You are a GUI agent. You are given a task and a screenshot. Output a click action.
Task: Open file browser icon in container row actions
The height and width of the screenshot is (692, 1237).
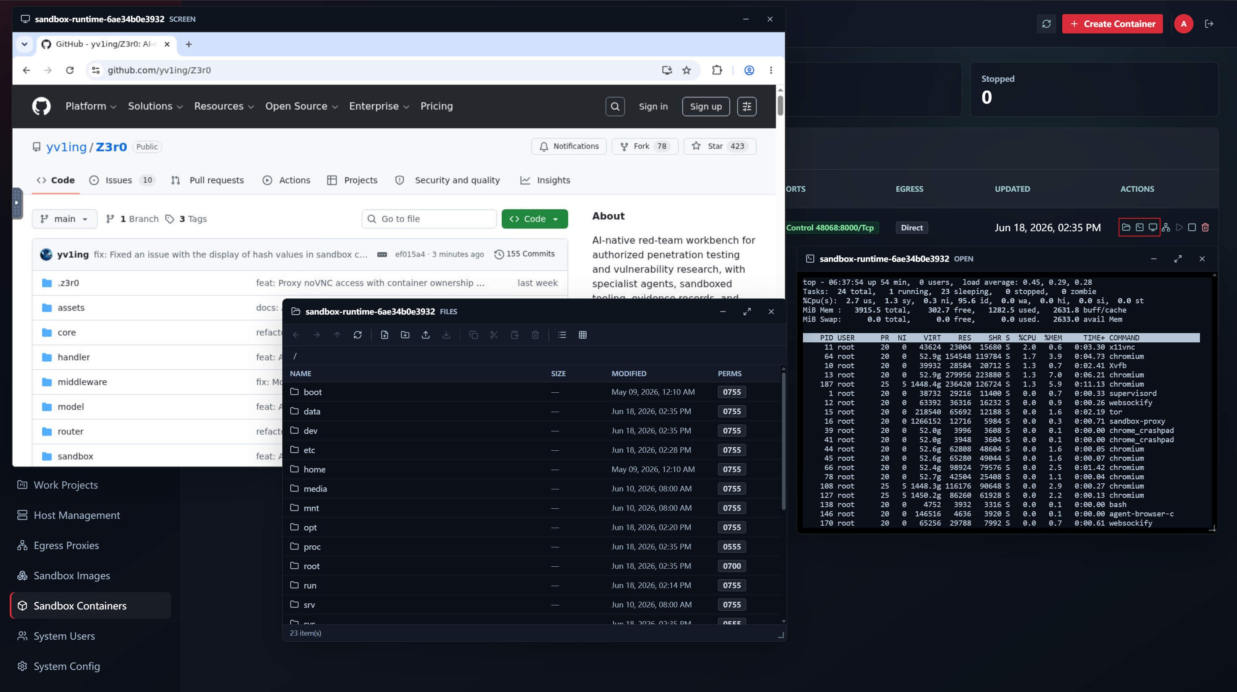click(x=1126, y=228)
